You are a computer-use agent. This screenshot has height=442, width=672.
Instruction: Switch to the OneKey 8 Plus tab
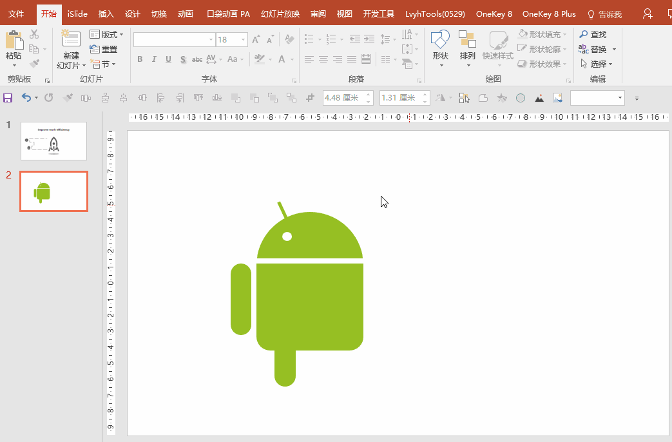pyautogui.click(x=549, y=14)
